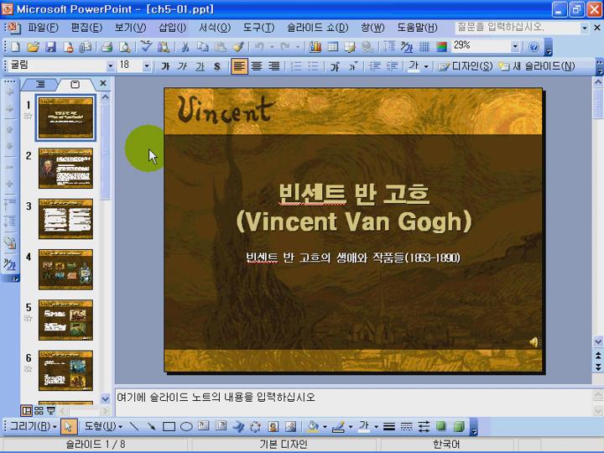Viewport: 604px width, 453px height.
Task: Print using the printer icon
Action: click(x=107, y=47)
